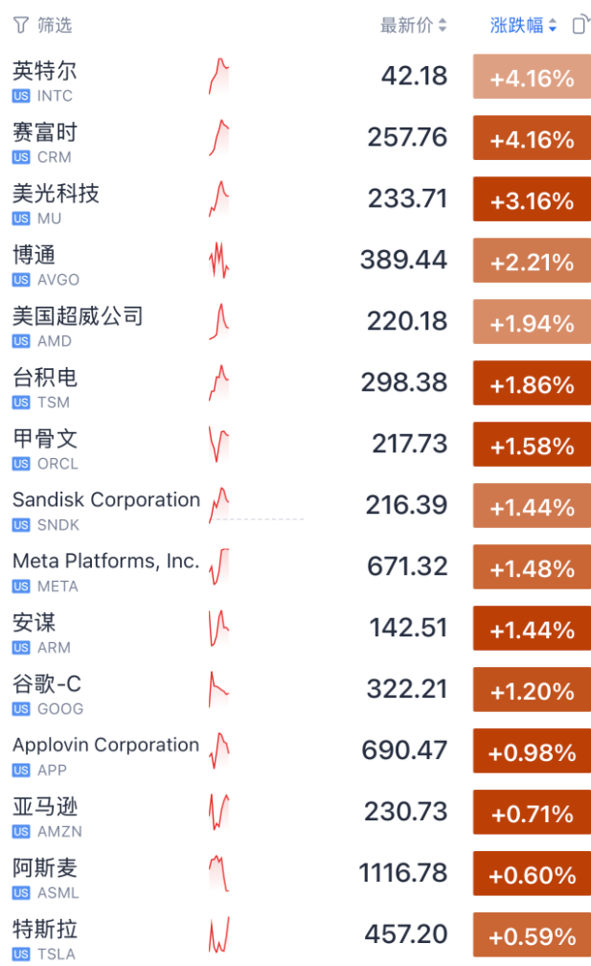Screen dimensions: 591x966
Task: Toggle sort order on 涨跌幅 column
Action: pyautogui.click(x=523, y=26)
